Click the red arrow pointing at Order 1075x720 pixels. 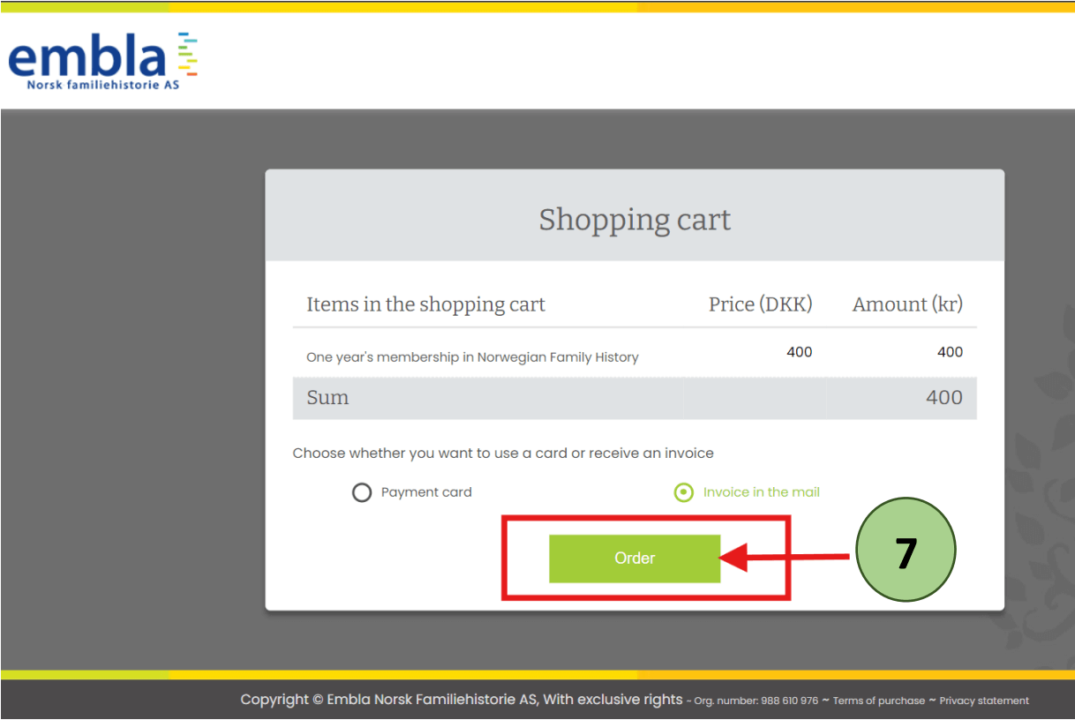786,558
